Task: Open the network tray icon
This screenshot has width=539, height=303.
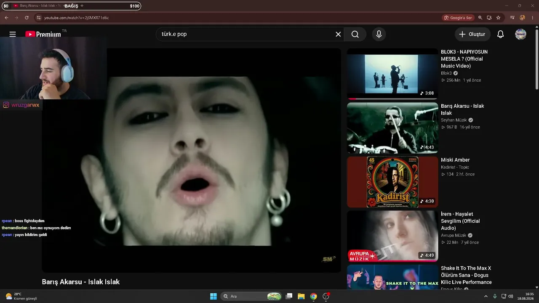Action: click(x=504, y=296)
